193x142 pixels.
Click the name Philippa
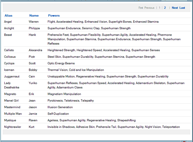pyautogui.click(x=34, y=28)
